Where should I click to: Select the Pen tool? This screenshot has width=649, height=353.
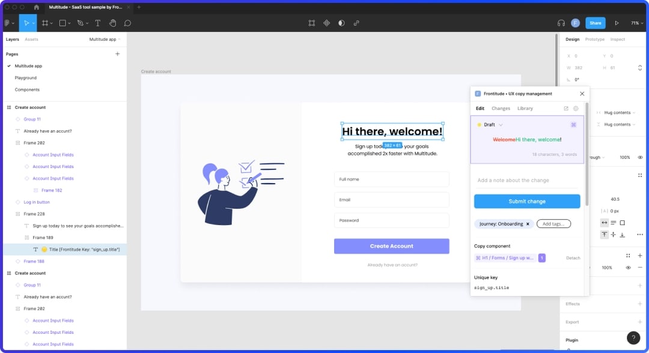(81, 23)
